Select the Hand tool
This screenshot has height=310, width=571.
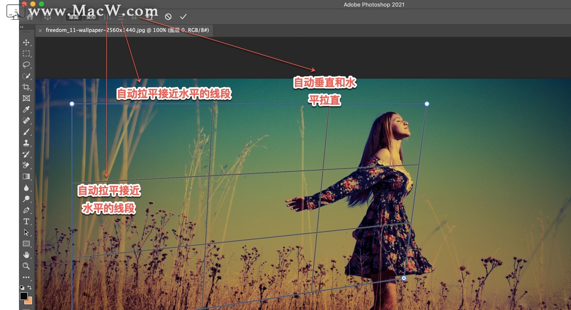click(x=27, y=255)
